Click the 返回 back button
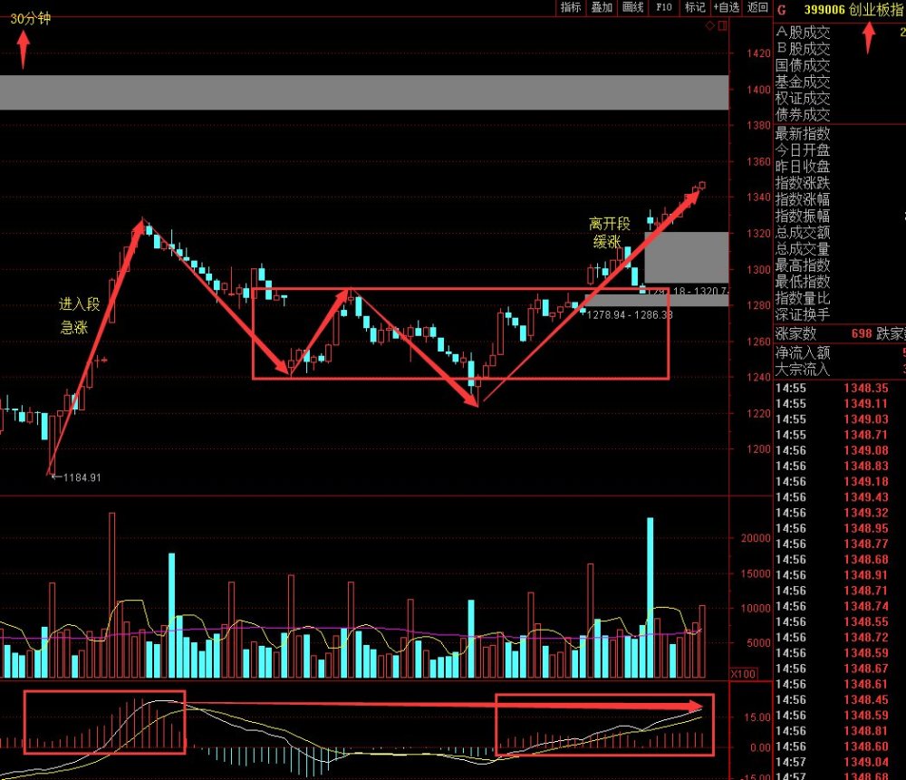 pyautogui.click(x=757, y=7)
